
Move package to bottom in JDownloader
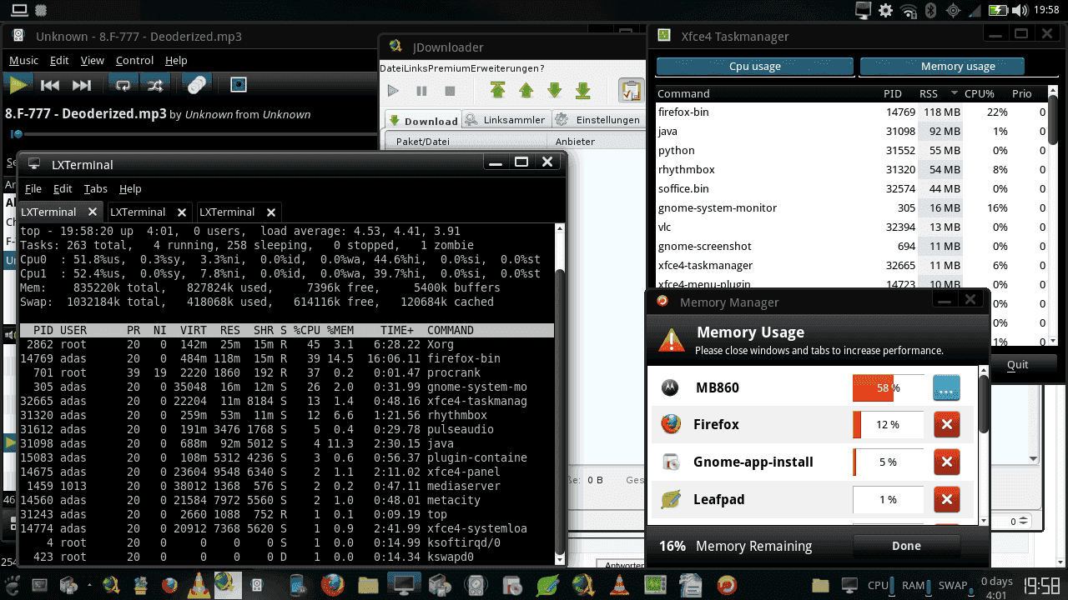(x=582, y=91)
